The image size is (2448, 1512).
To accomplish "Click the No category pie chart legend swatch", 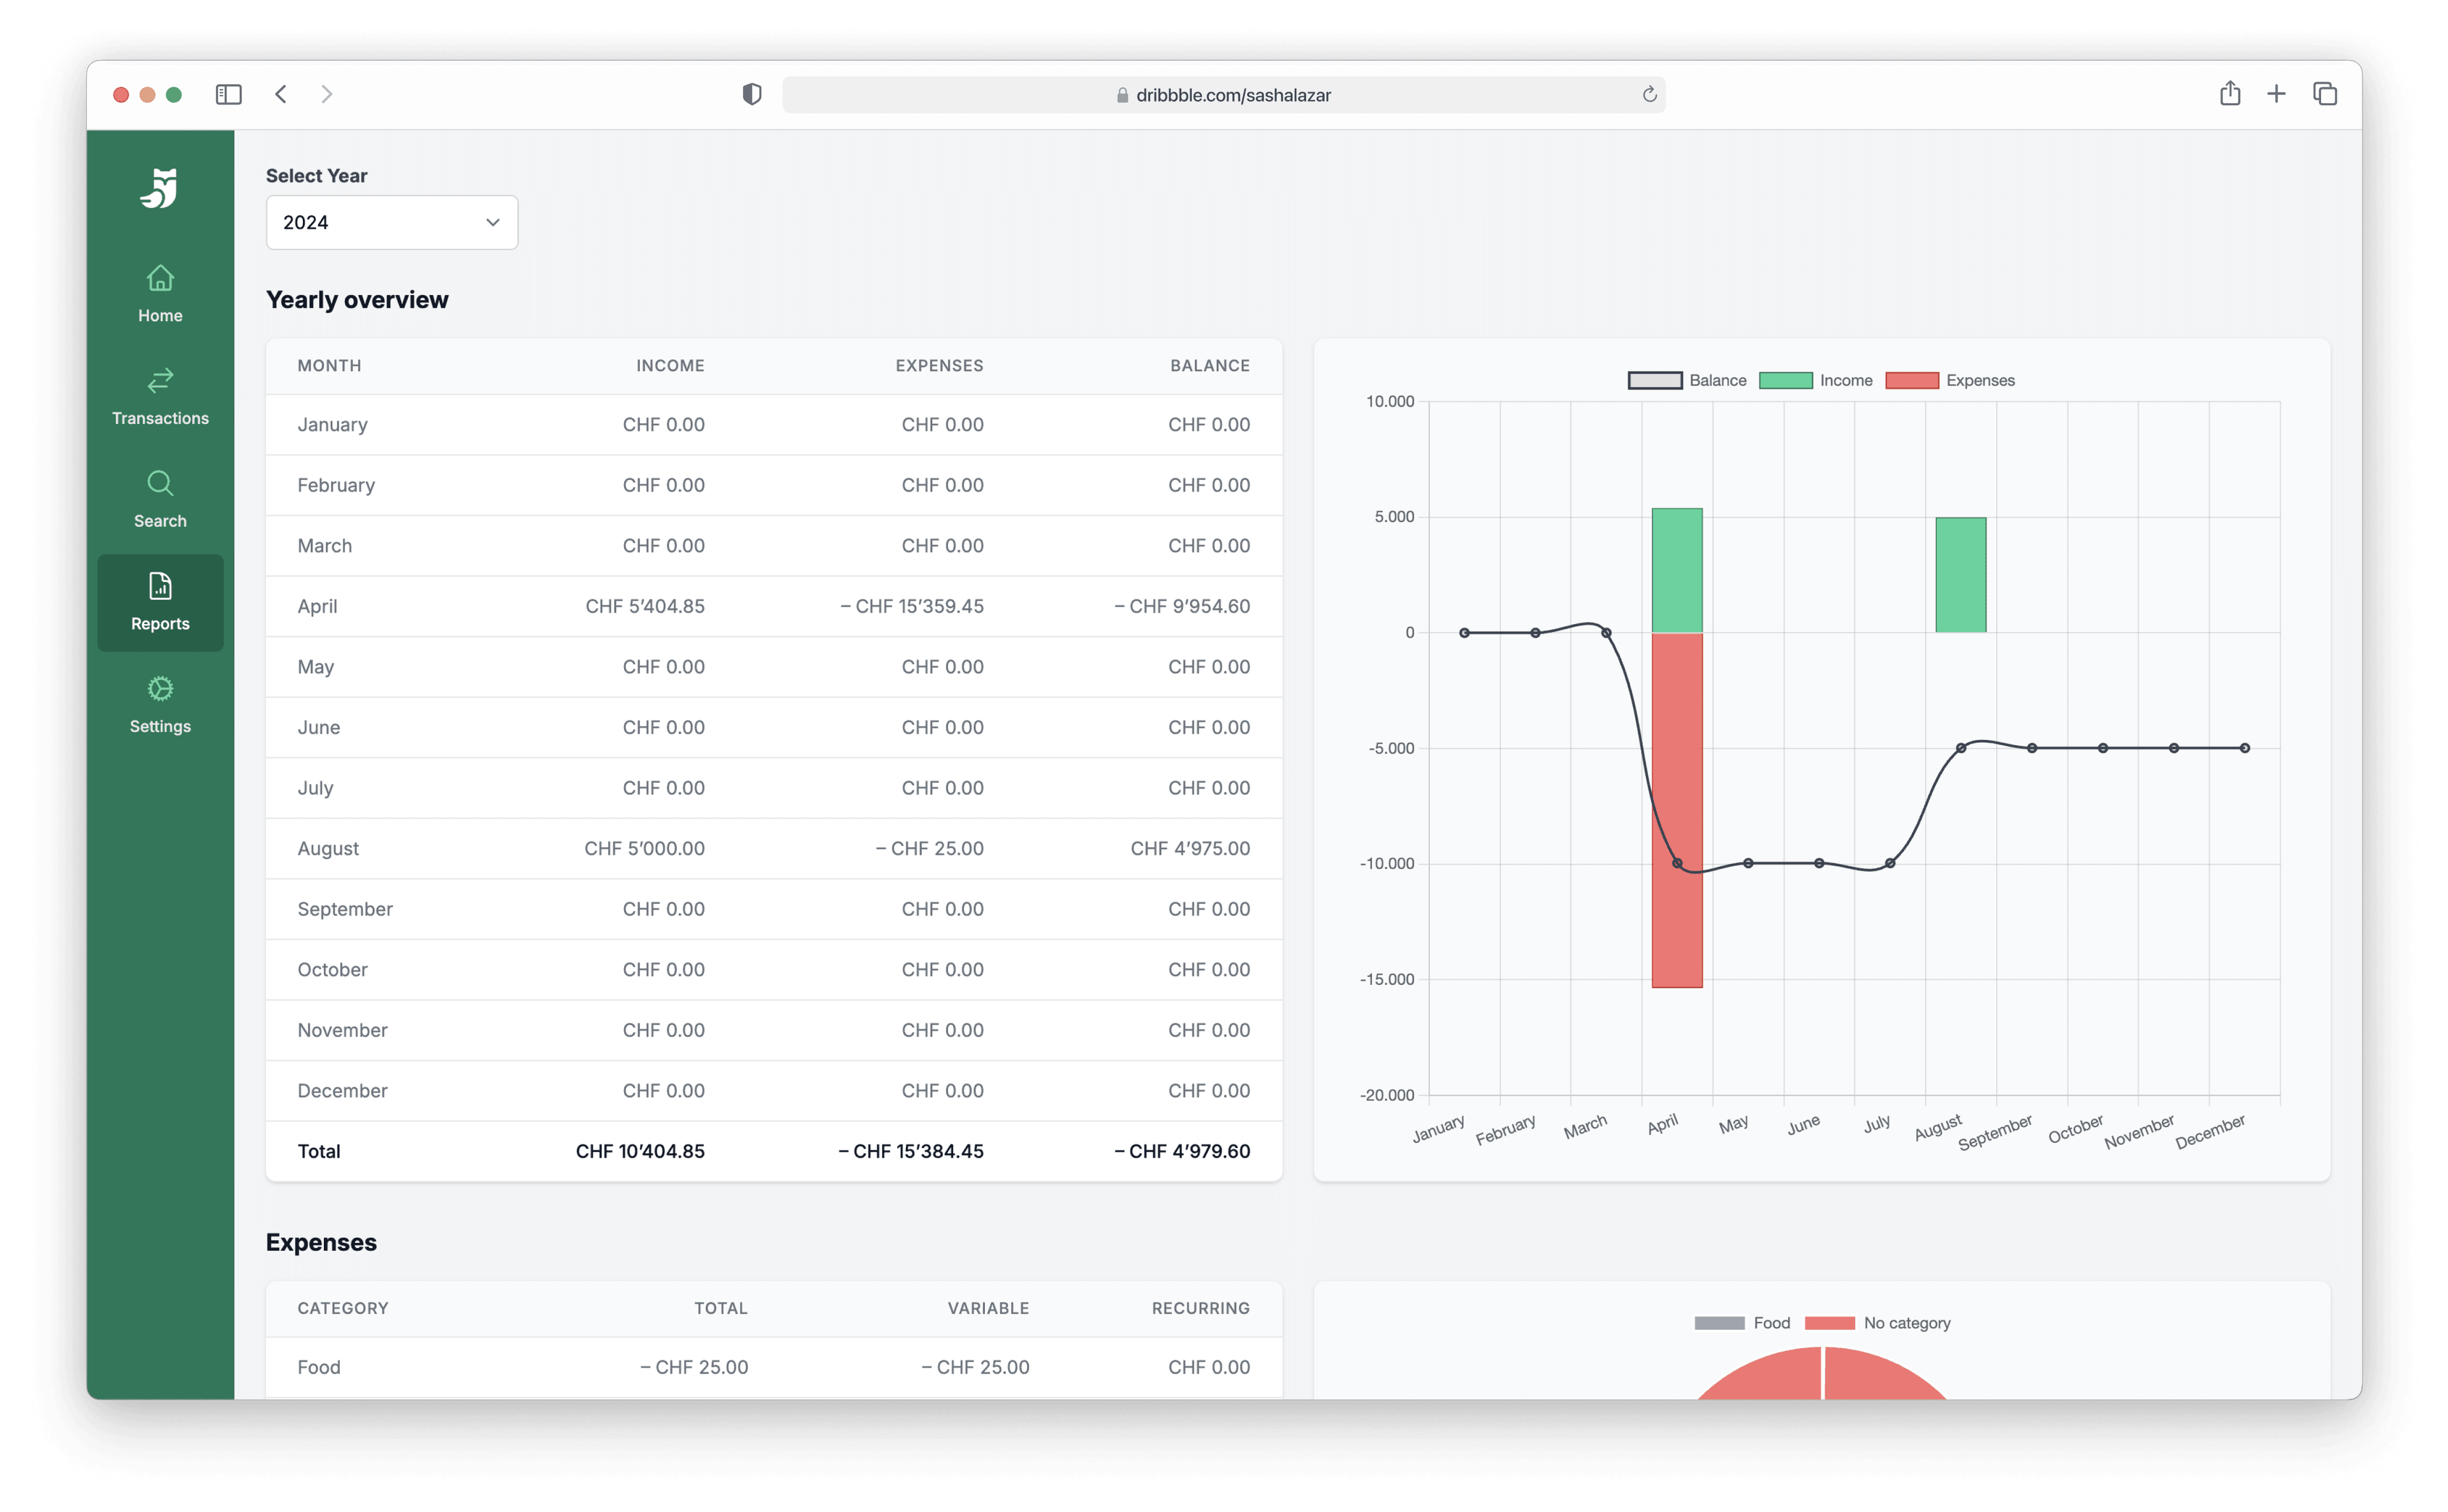I will pyautogui.click(x=1829, y=1323).
